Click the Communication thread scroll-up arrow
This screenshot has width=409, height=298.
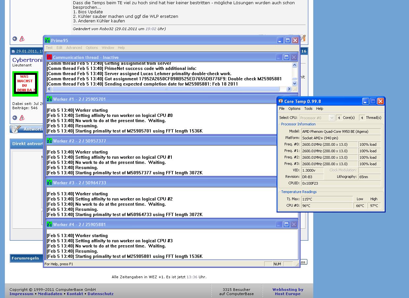(294, 65)
